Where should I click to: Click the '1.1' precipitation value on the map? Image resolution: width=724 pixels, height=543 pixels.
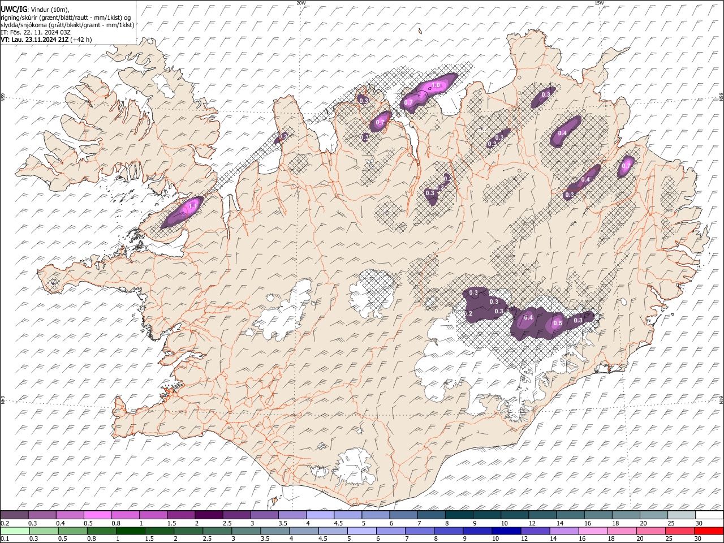(192, 206)
